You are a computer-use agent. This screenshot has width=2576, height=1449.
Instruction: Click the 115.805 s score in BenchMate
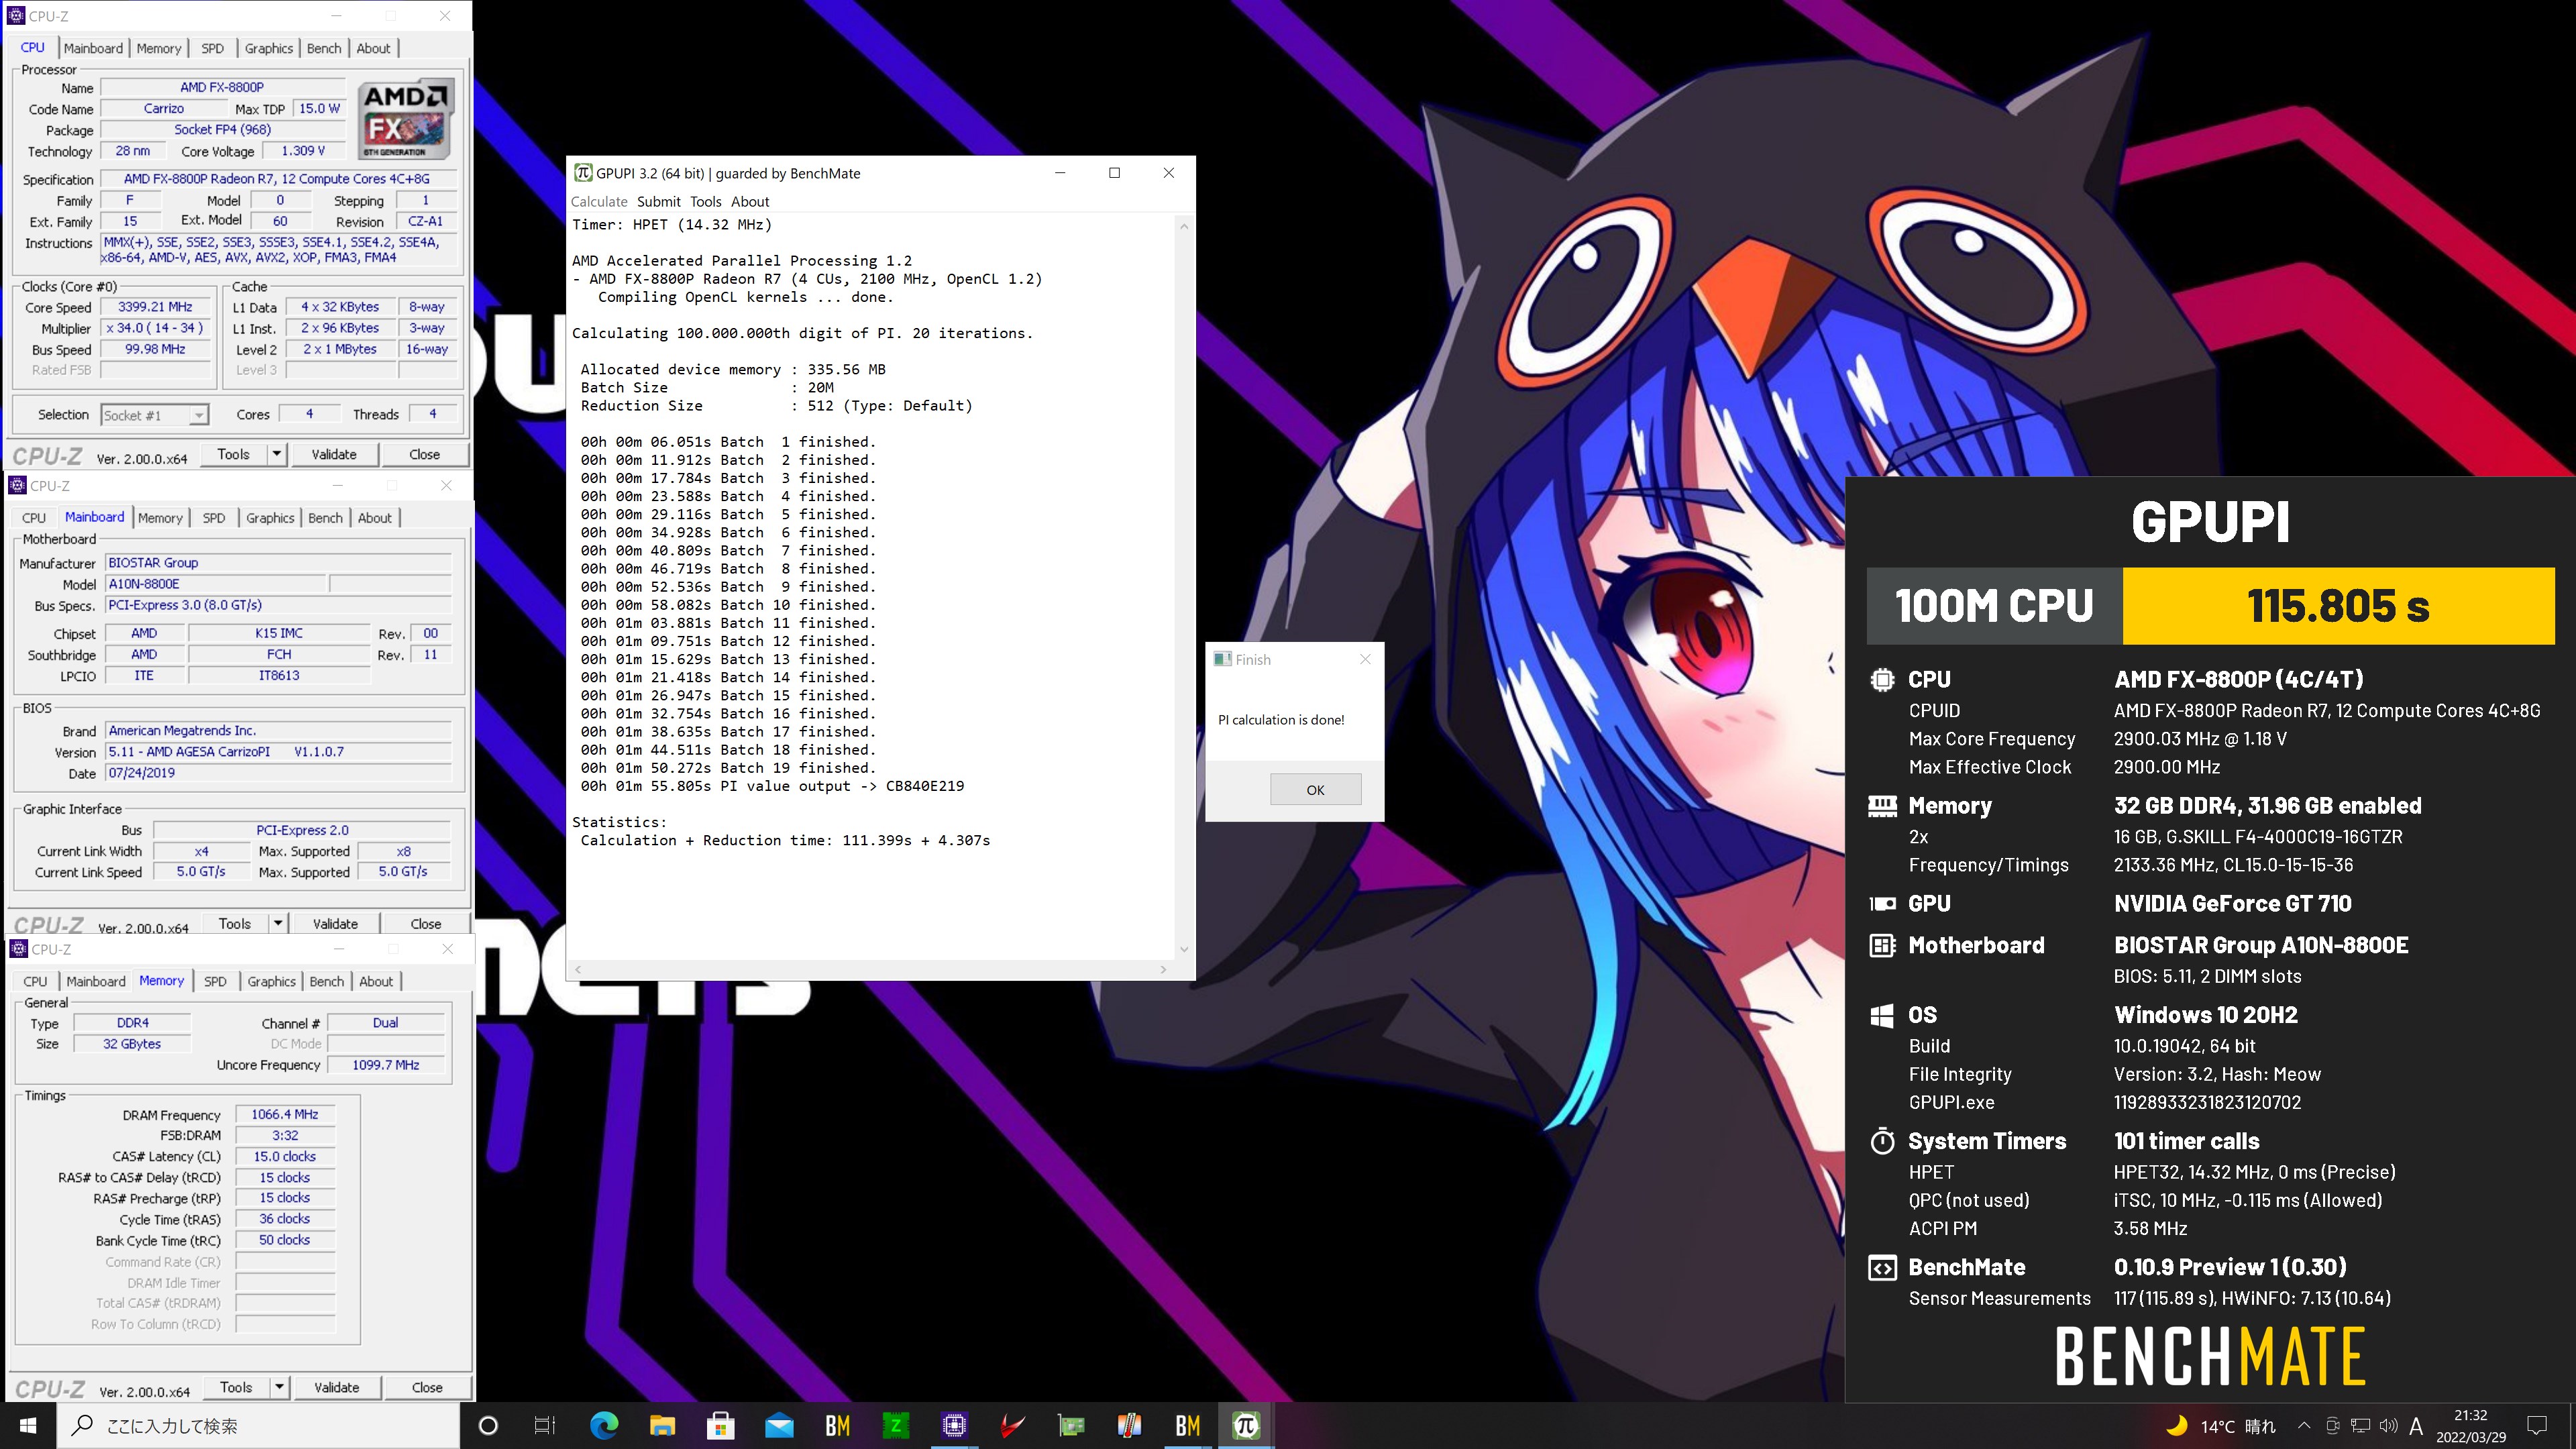2338,606
